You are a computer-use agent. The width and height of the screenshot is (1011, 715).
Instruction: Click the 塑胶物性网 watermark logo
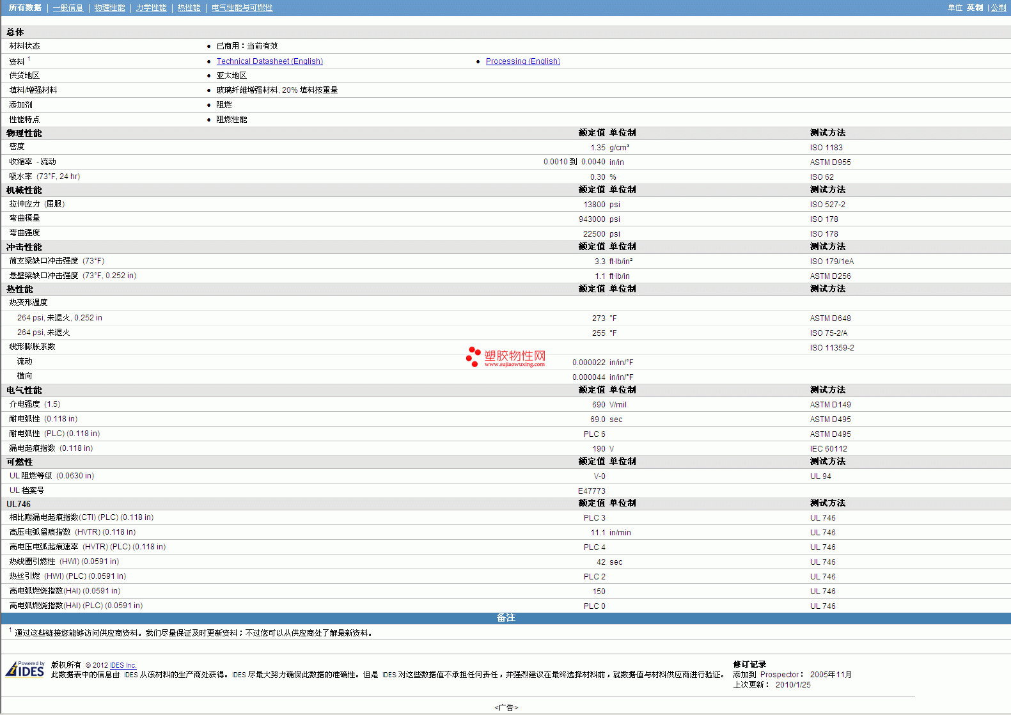pyautogui.click(x=506, y=357)
